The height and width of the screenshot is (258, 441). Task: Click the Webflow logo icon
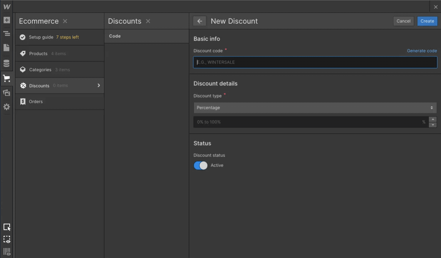6,6
